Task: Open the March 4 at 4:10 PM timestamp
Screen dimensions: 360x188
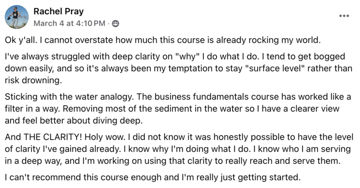Action: (x=69, y=23)
